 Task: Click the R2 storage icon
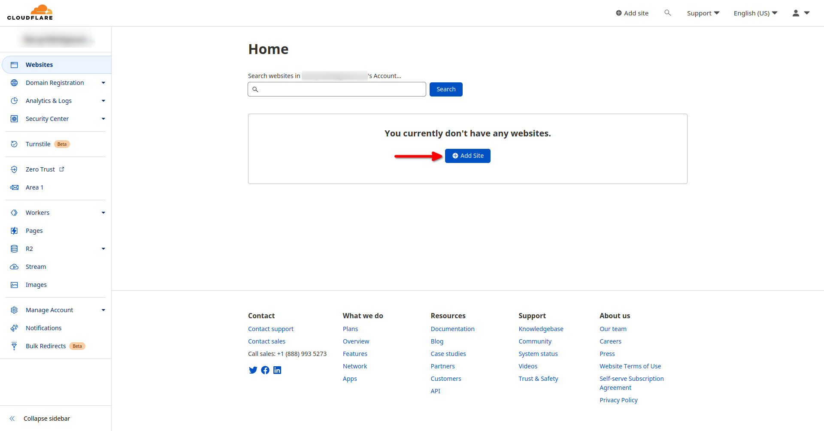[x=14, y=249]
